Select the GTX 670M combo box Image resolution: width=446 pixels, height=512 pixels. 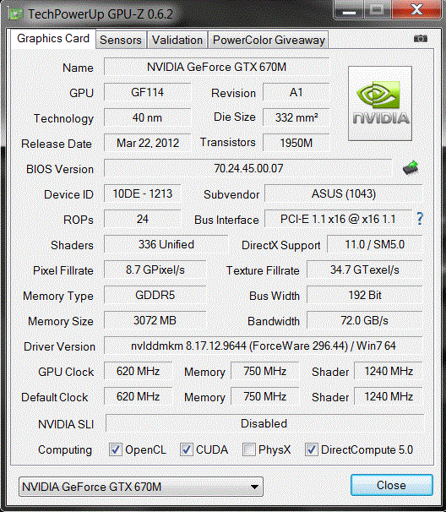pos(141,487)
